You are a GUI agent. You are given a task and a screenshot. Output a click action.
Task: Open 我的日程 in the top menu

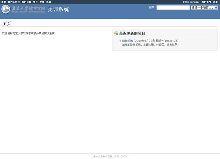26,2
